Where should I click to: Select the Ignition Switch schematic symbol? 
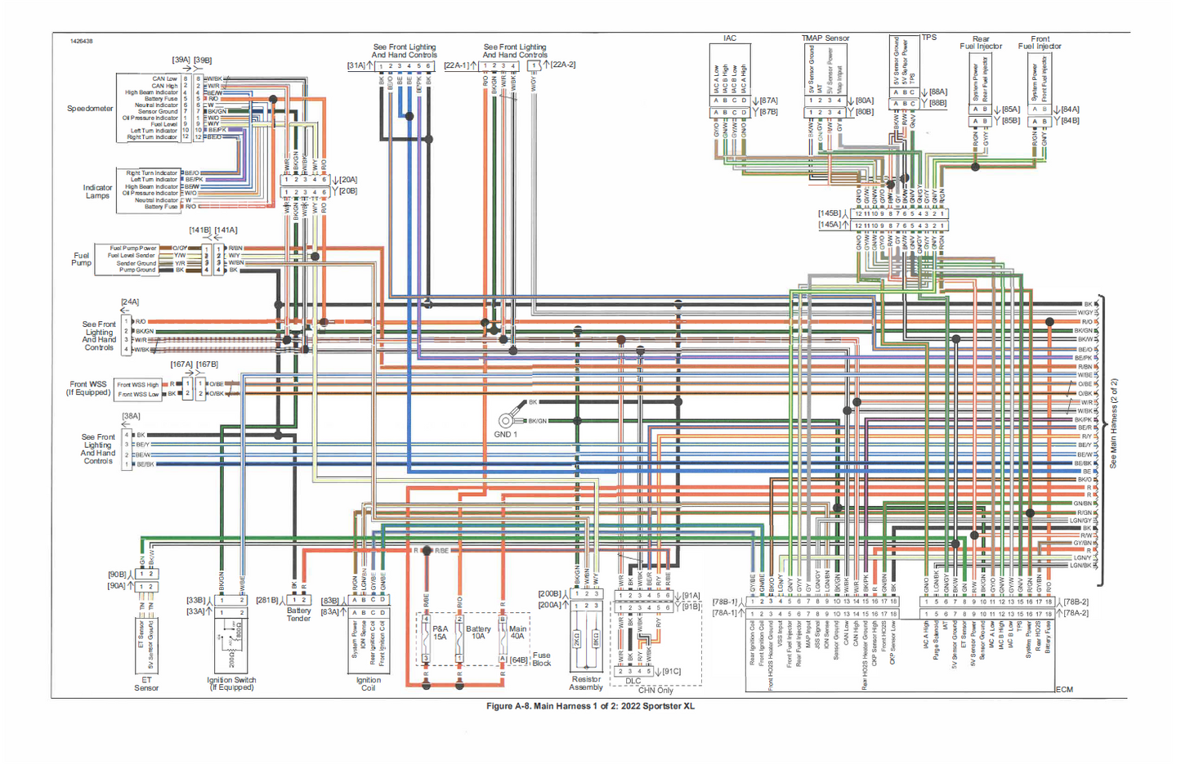[231, 643]
